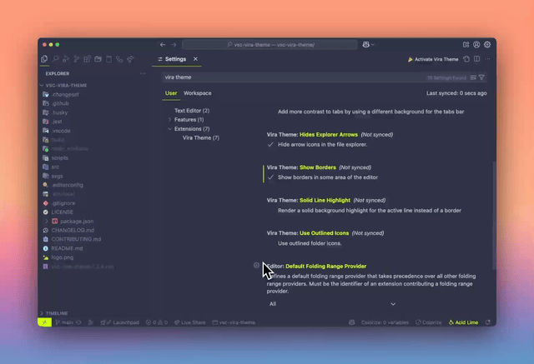Click vsc-vira-theme folder in status bar
534x364 pixels.
coord(234,322)
